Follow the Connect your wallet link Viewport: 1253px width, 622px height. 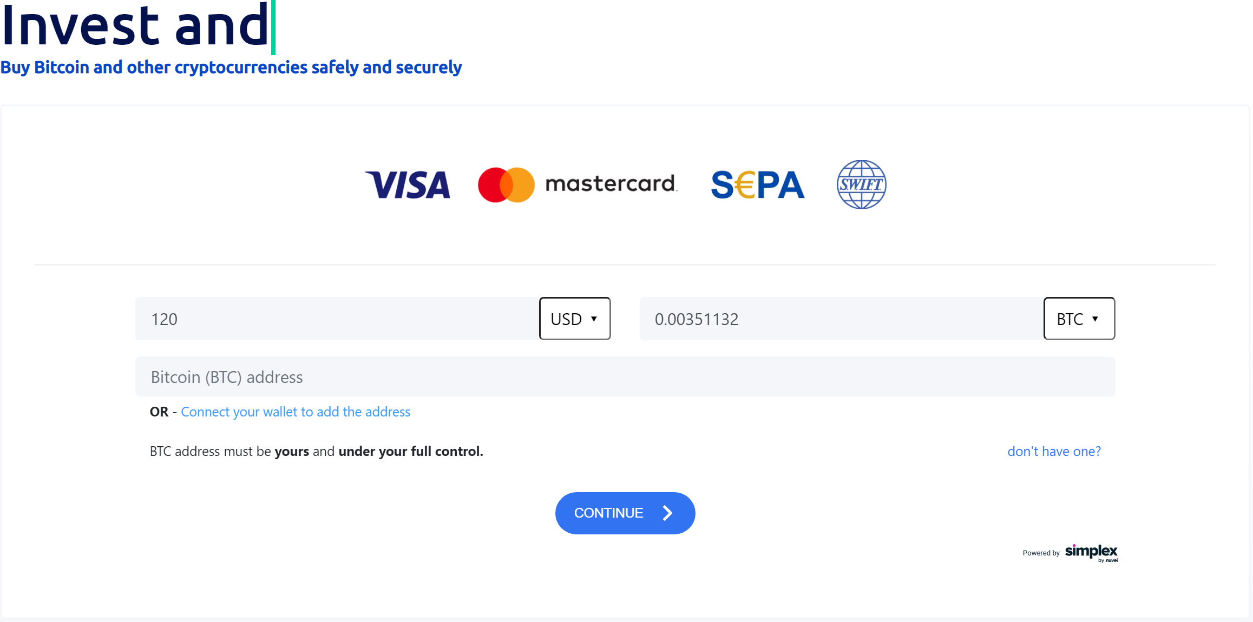(x=296, y=412)
